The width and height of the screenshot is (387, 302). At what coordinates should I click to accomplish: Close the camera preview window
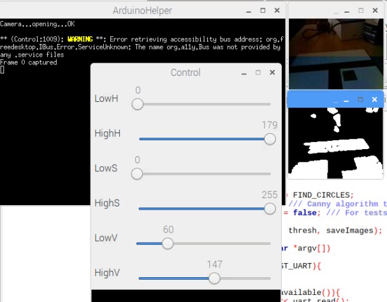click(x=374, y=10)
